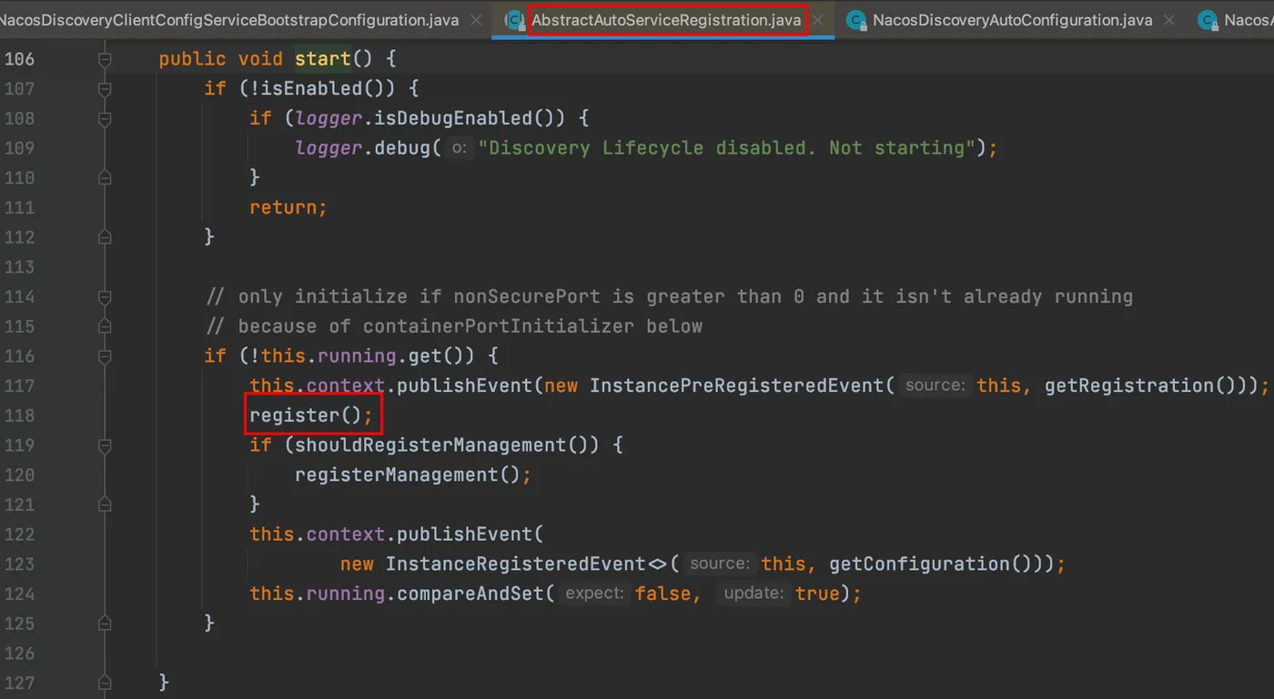Click line number 117 in gutter
Image resolution: width=1274 pixels, height=699 pixels.
(19, 385)
